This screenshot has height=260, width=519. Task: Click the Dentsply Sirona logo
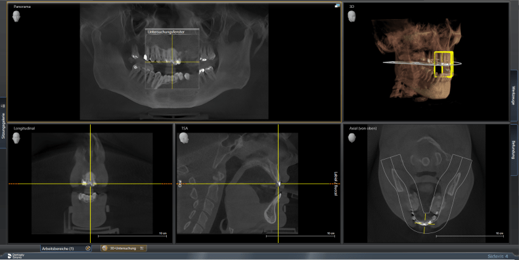click(16, 256)
